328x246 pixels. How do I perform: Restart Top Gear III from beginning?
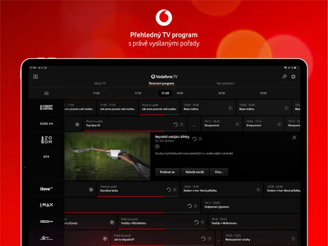pyautogui.click(x=176, y=124)
